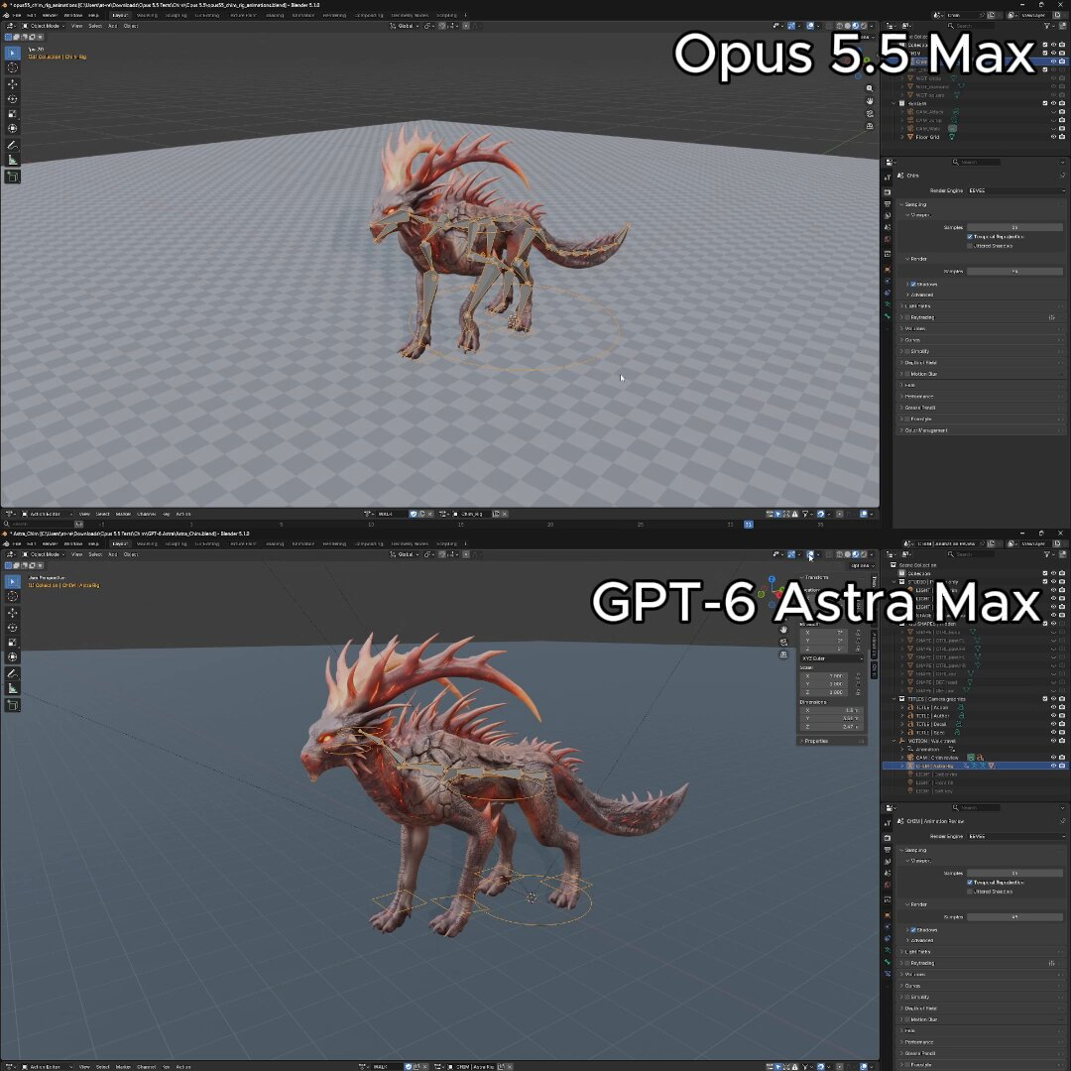
Task: Open Channel menu in top window Action Editor
Action: (x=147, y=514)
